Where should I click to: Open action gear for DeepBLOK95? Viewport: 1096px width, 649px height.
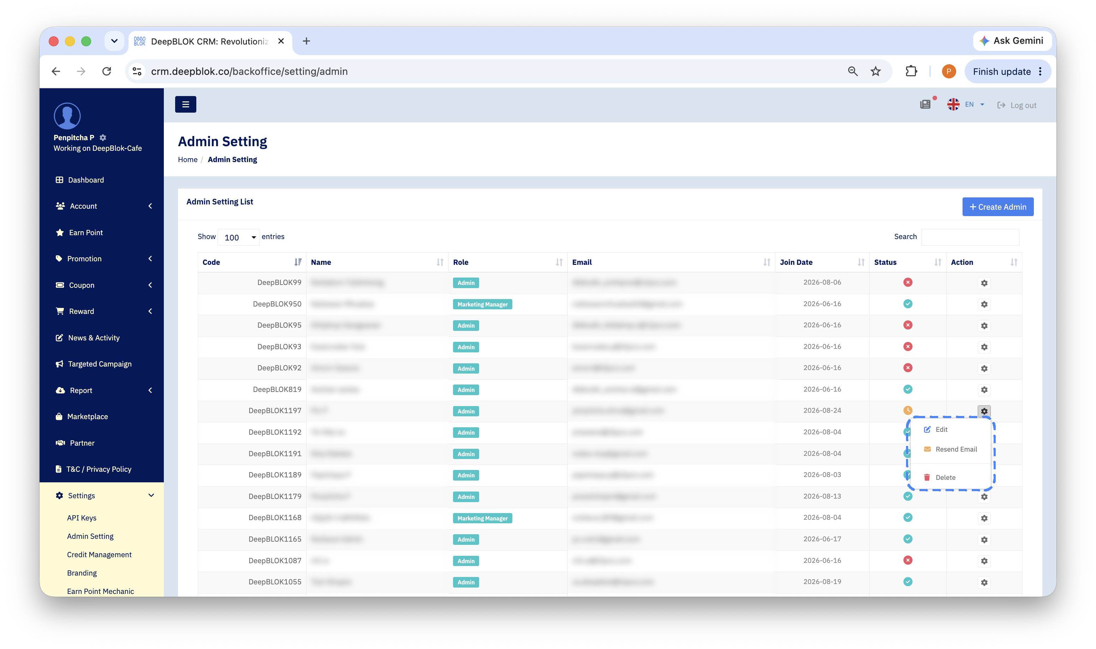[x=984, y=326]
